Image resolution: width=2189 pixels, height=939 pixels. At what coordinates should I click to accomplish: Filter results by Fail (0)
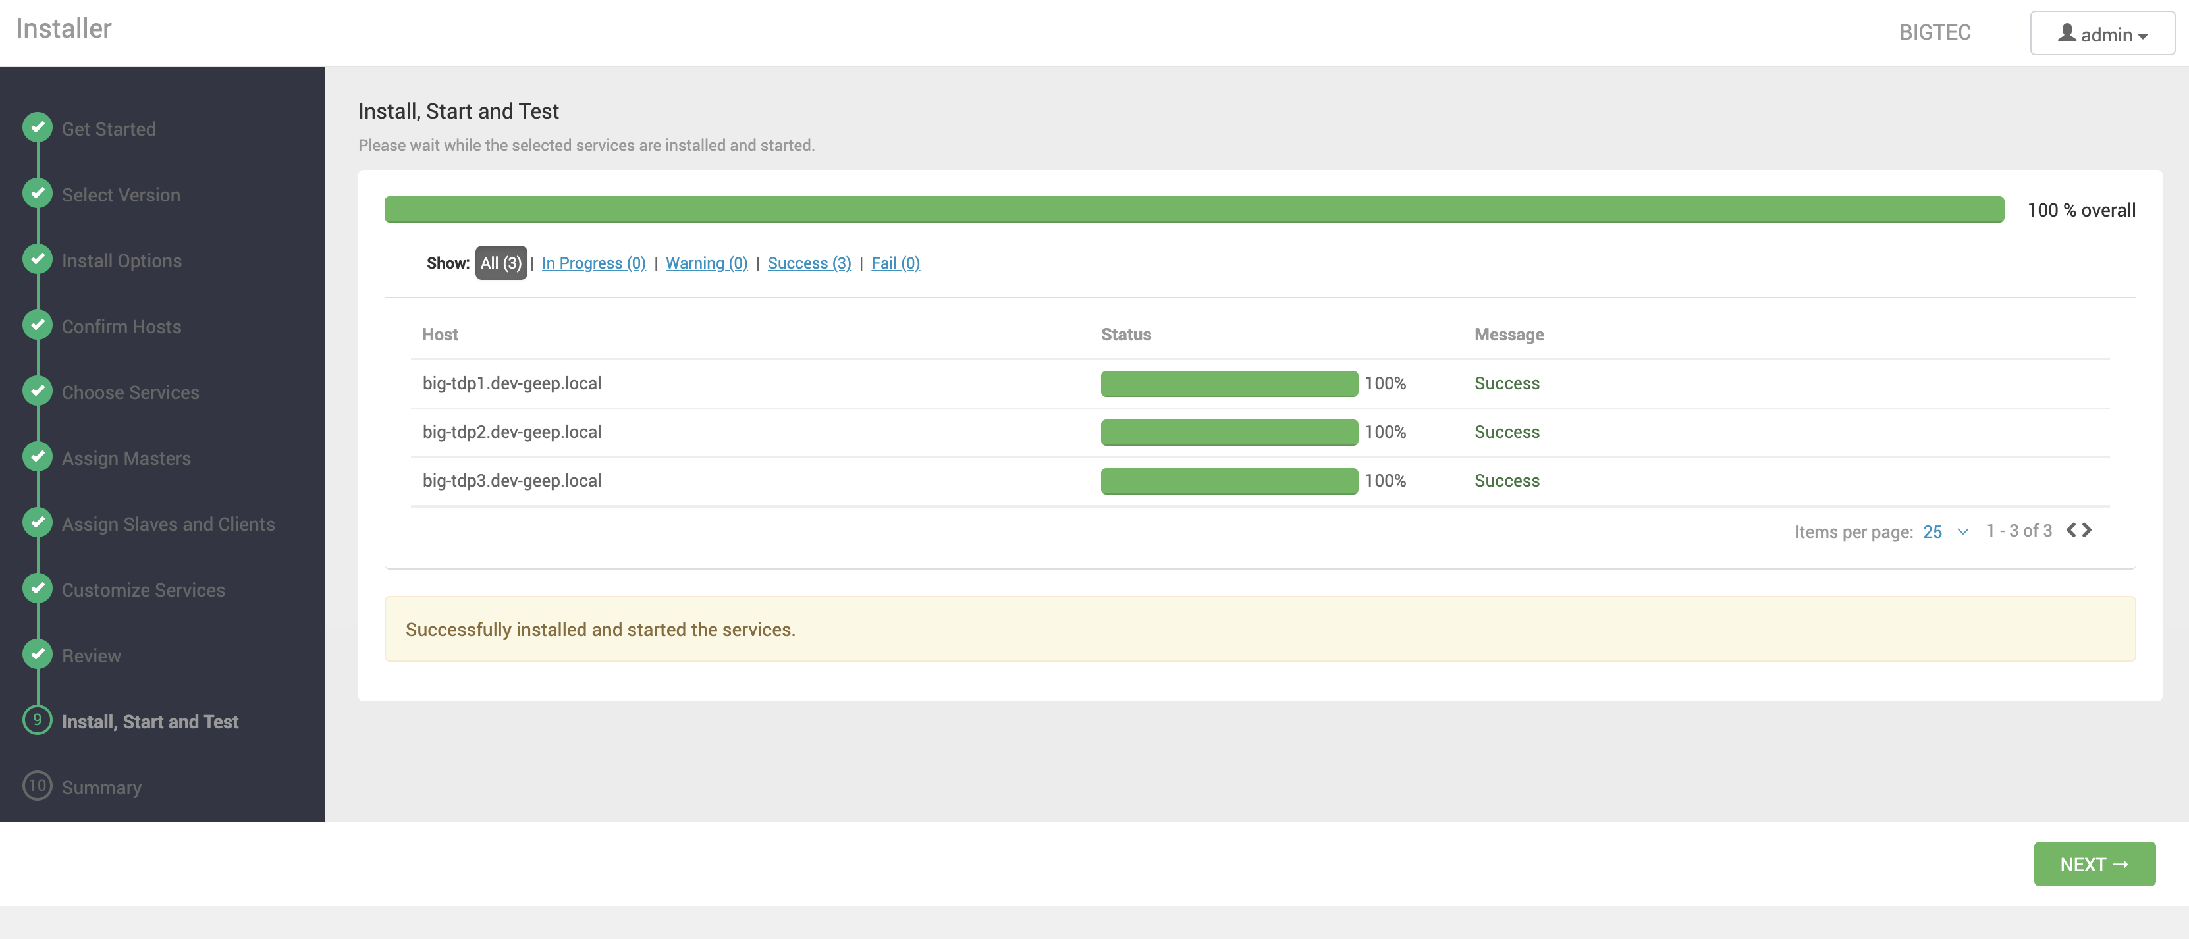(895, 261)
